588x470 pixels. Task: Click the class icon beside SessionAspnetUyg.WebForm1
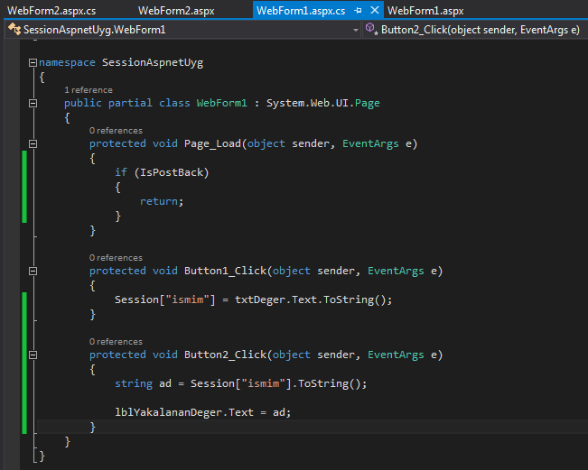pos(14,29)
